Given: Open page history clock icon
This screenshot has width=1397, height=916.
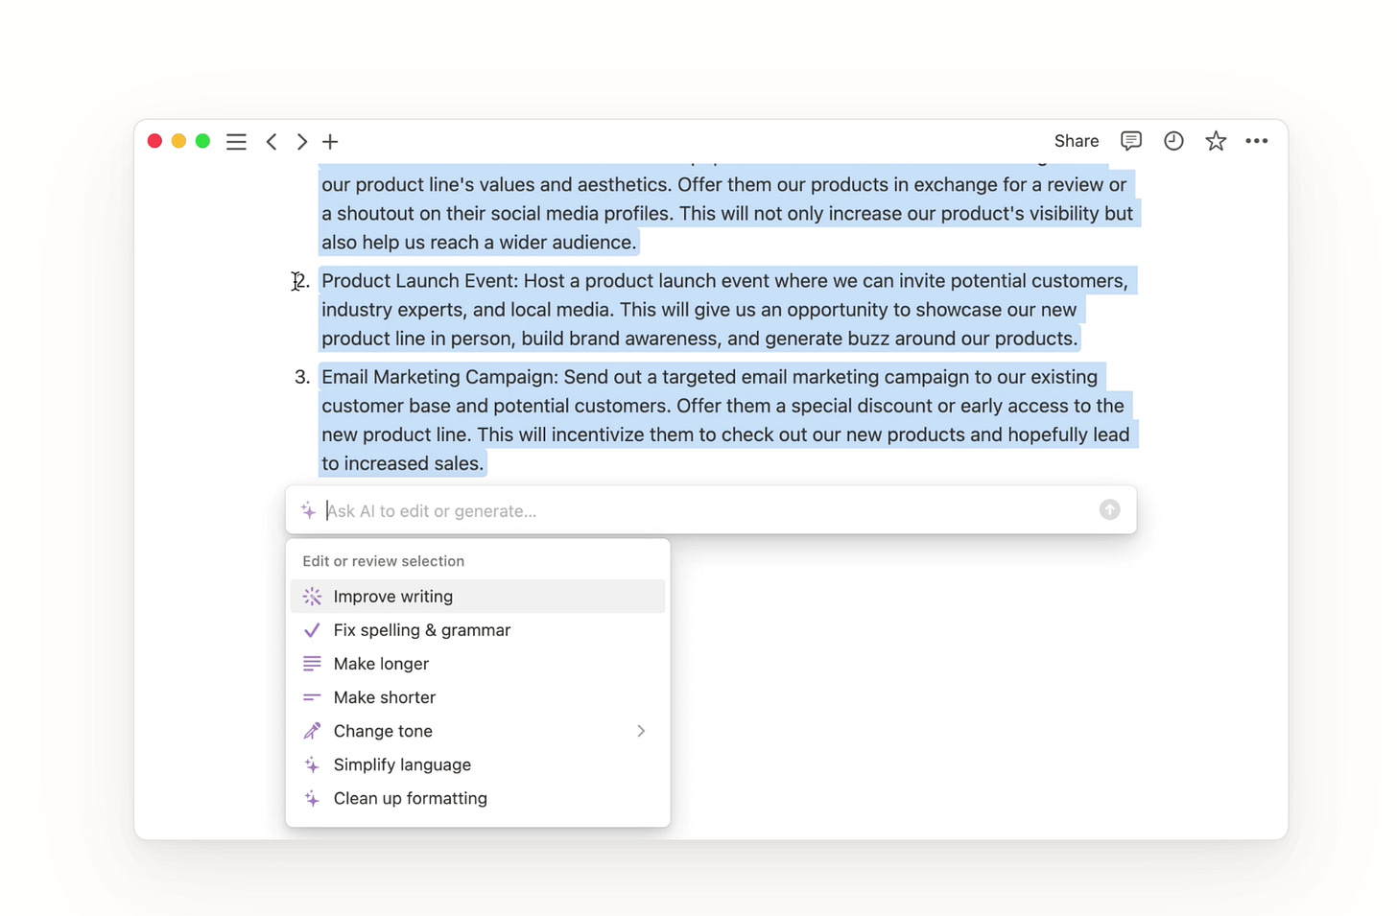Looking at the screenshot, I should pos(1173,141).
